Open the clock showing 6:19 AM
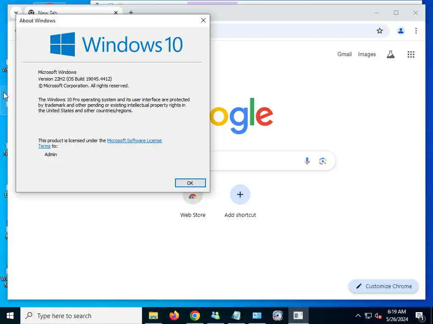 tap(397, 316)
